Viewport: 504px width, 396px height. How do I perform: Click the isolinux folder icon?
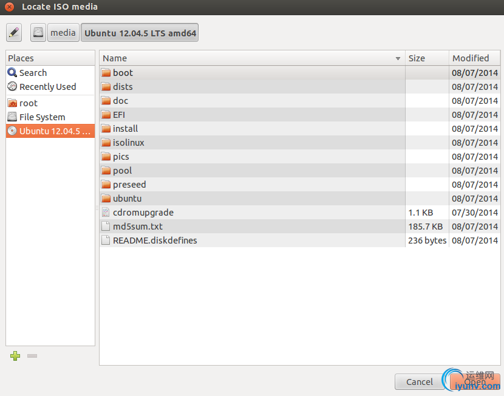[x=106, y=142]
